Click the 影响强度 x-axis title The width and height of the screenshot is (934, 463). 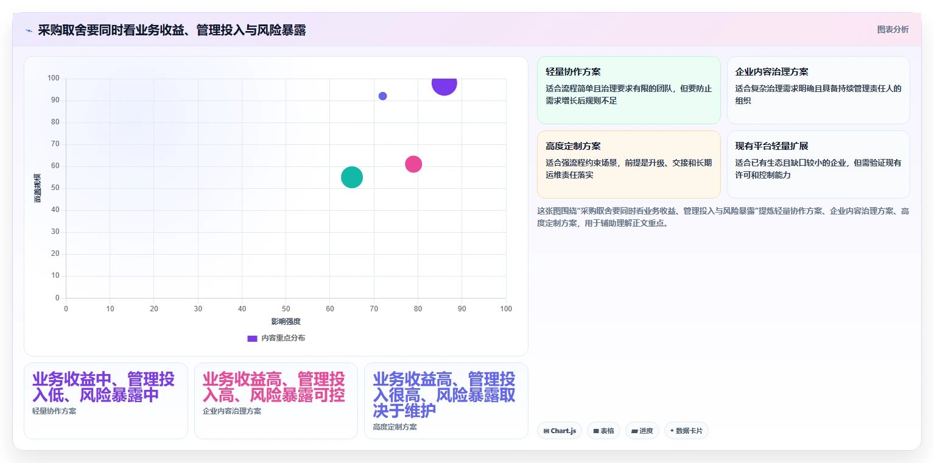[286, 322]
